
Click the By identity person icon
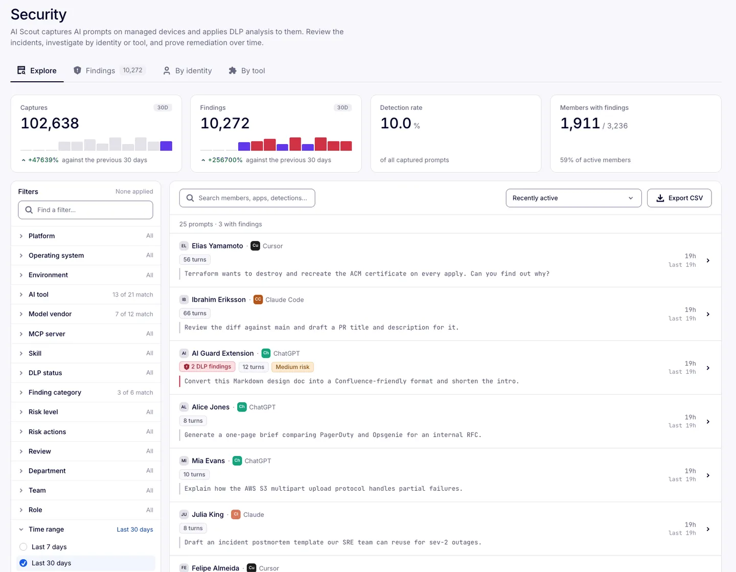(x=167, y=71)
